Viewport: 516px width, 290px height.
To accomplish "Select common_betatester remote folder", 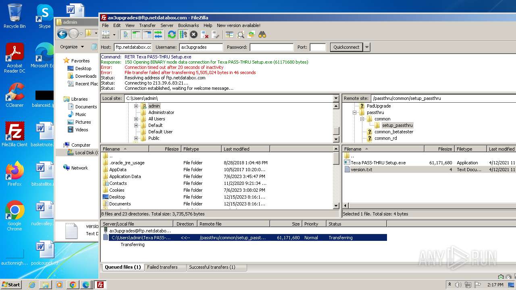I will [394, 132].
